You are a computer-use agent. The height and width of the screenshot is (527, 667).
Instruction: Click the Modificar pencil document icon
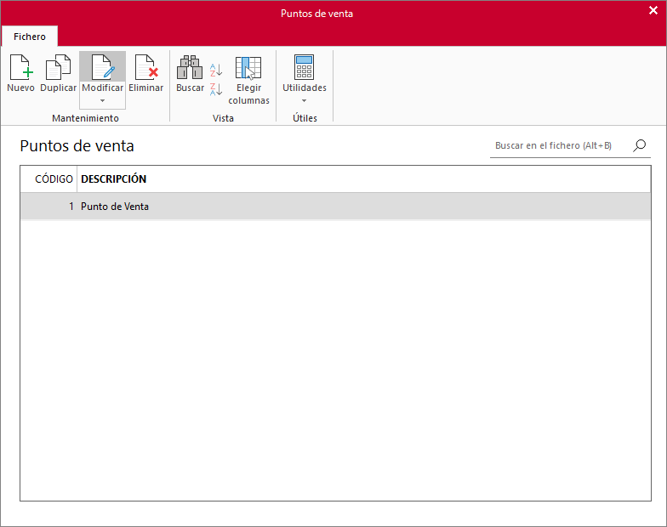102,67
